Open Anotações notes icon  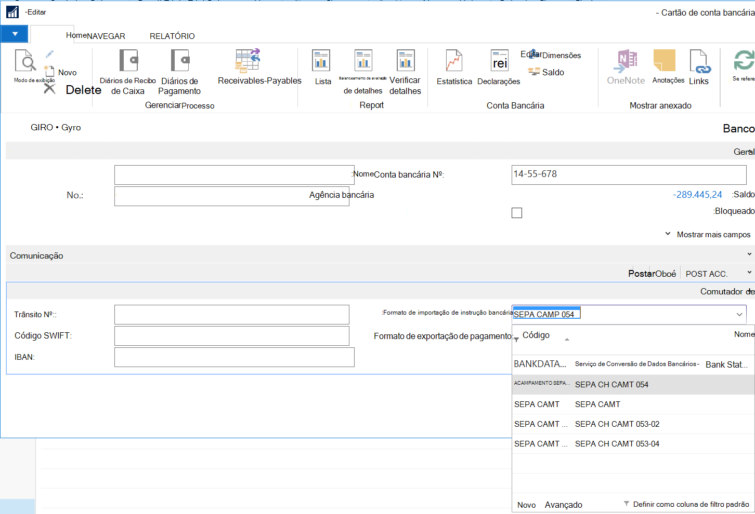point(665,60)
